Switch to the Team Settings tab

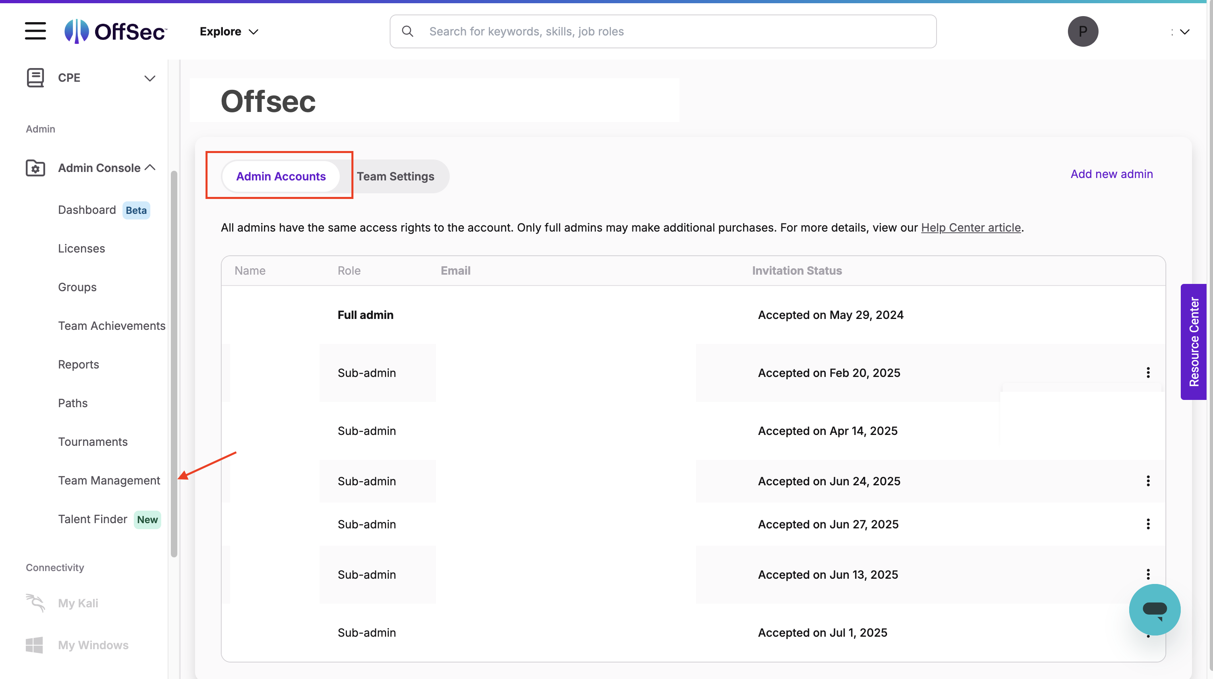(395, 176)
